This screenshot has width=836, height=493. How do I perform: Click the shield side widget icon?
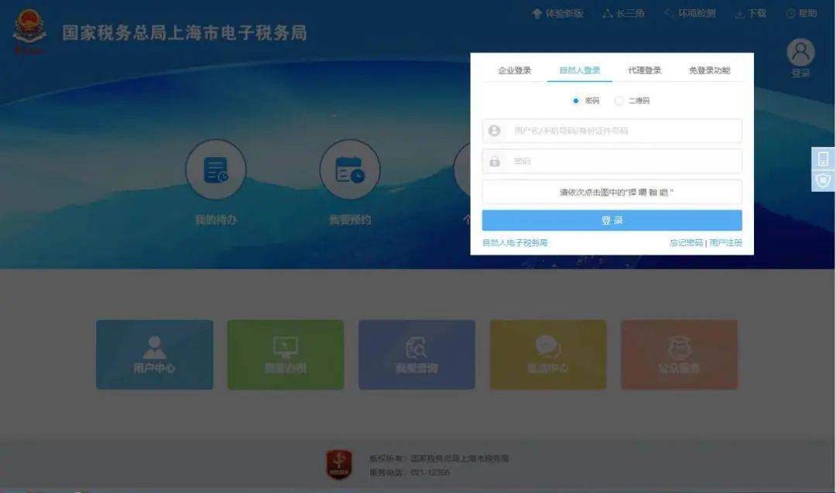coord(823,181)
